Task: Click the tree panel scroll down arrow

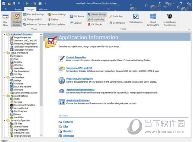Action: pyautogui.click(x=41, y=135)
